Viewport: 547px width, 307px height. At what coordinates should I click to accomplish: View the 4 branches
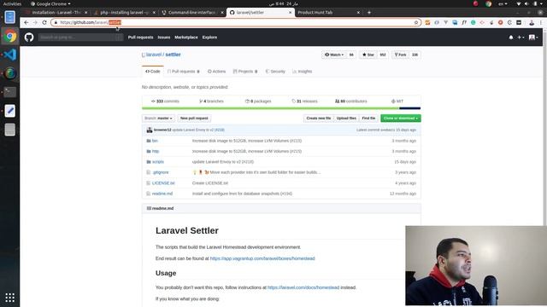pyautogui.click(x=211, y=101)
